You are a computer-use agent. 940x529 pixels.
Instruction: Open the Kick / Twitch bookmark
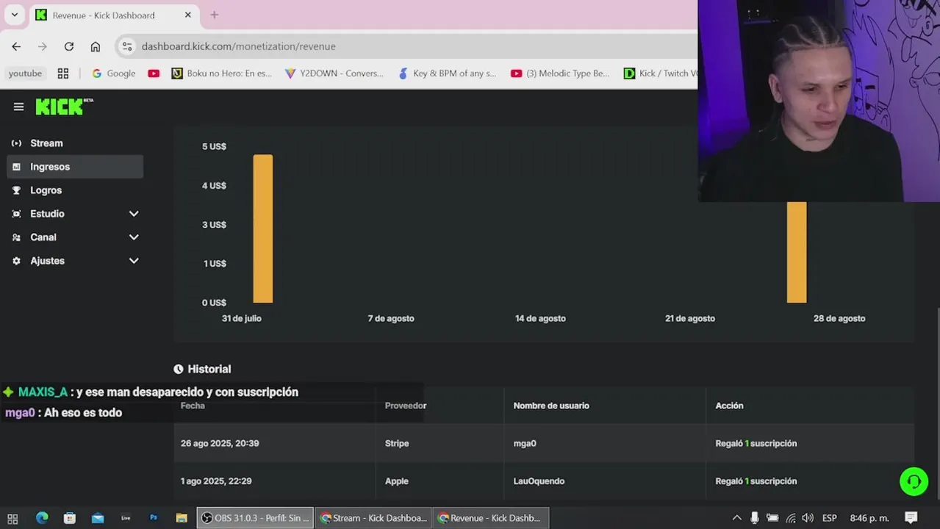point(659,73)
